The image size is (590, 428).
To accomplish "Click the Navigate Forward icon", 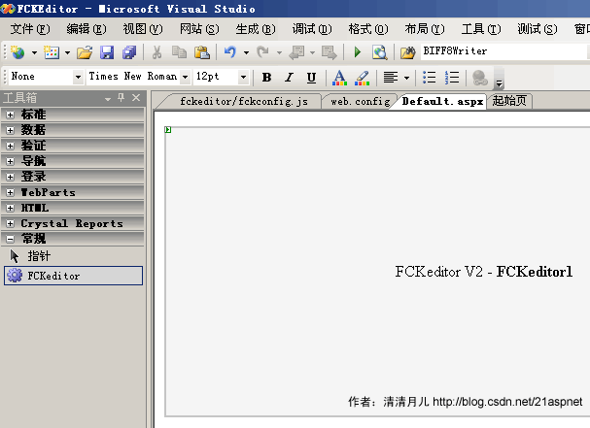I will pos(330,52).
